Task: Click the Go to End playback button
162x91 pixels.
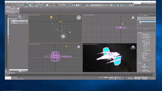Action: click(133, 77)
